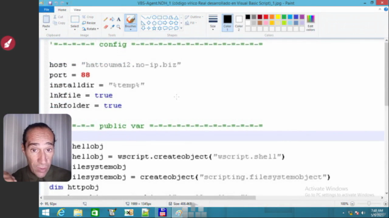The width and height of the screenshot is (389, 218).
Task: Click the Save icon in quick access toolbar
Action: coord(50,3)
